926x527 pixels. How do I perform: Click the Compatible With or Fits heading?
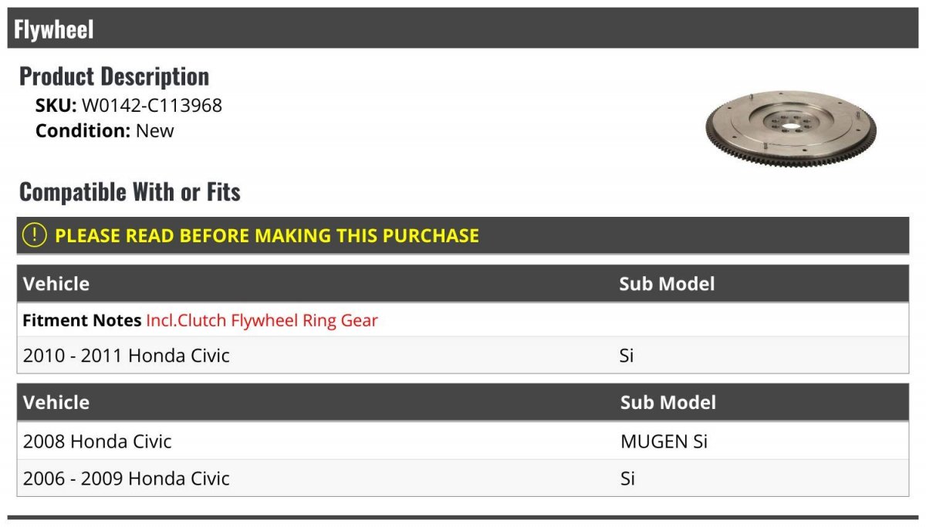[x=130, y=192]
